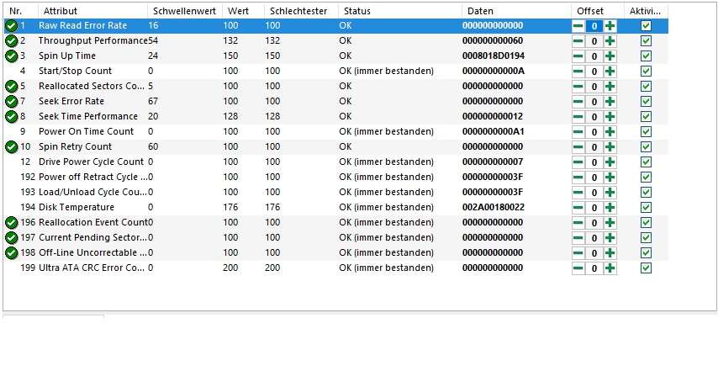Disable active checkbox for Ultra ATA CRC Error
Image resolution: width=718 pixels, height=387 pixels.
point(646,268)
